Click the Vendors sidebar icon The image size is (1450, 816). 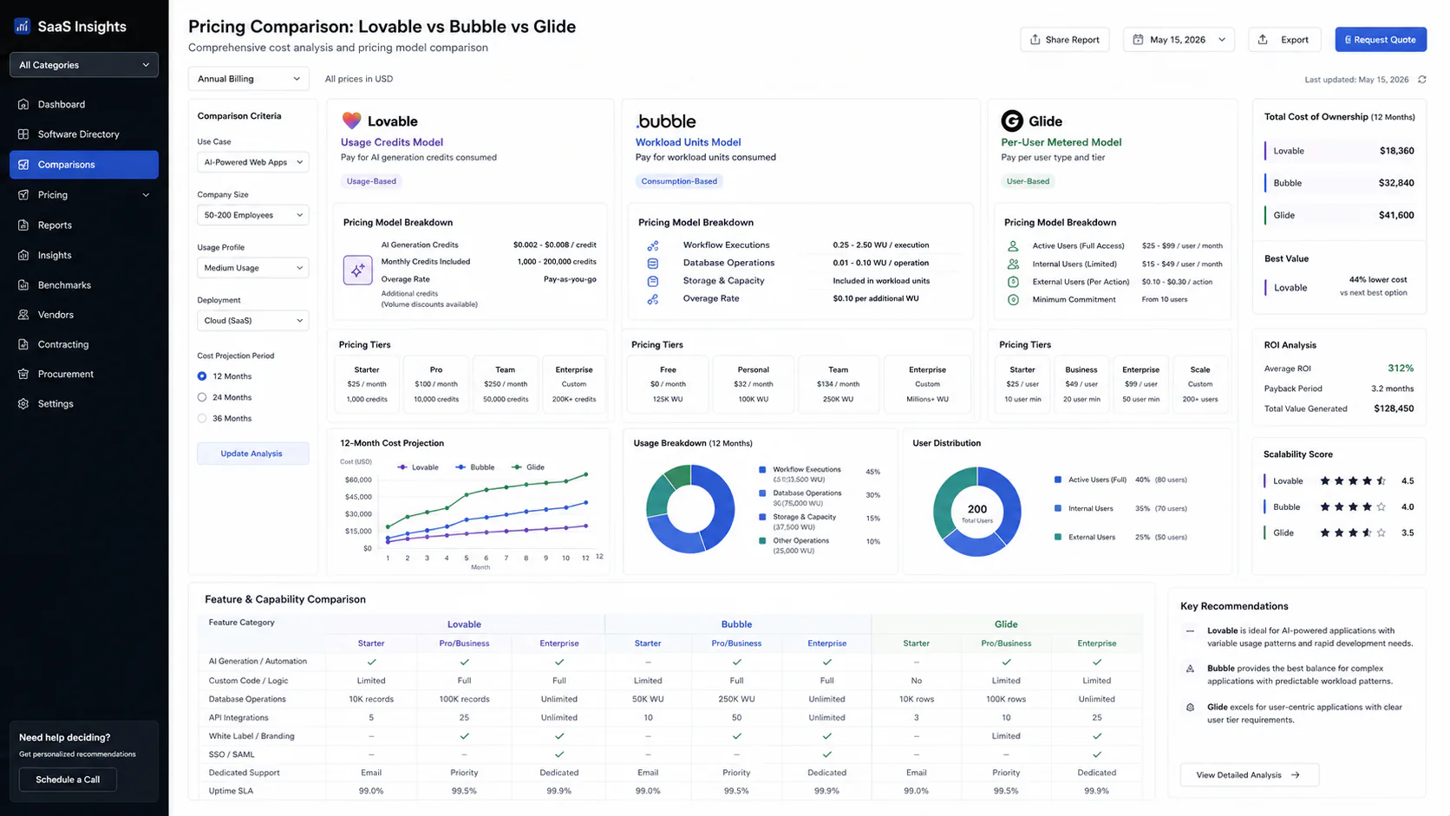point(23,315)
